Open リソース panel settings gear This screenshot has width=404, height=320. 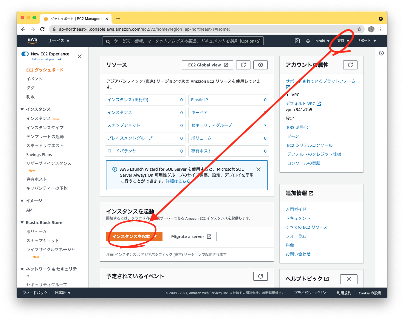261,65
